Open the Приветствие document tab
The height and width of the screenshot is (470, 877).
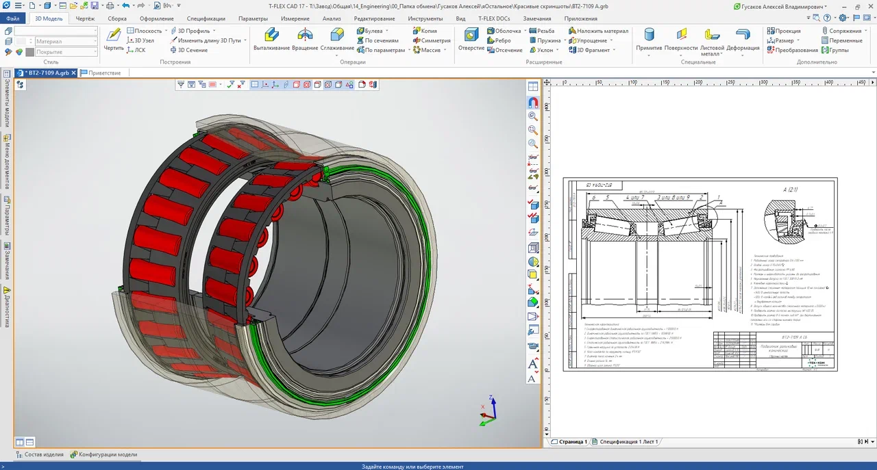click(103, 73)
